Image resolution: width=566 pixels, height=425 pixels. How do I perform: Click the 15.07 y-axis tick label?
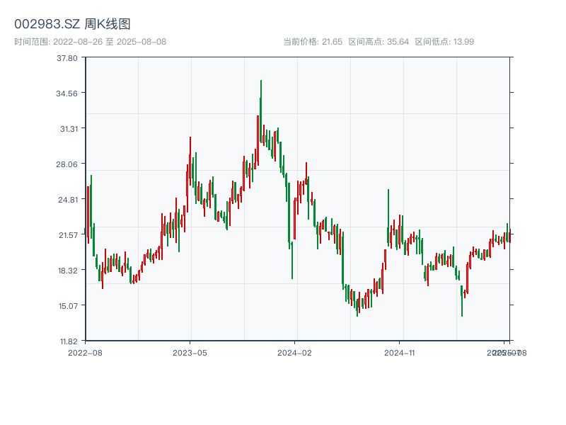coord(67,306)
